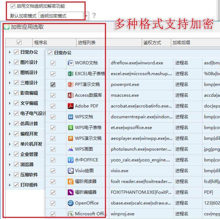The height and width of the screenshot is (219, 220).
Task: Uncheck the 编程开发 category checkbox
Action: coord(16,134)
